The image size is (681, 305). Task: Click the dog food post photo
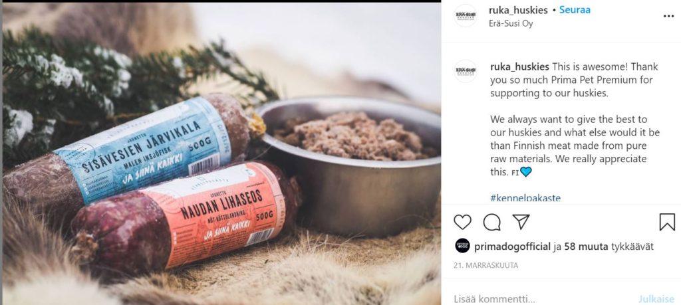(x=221, y=154)
